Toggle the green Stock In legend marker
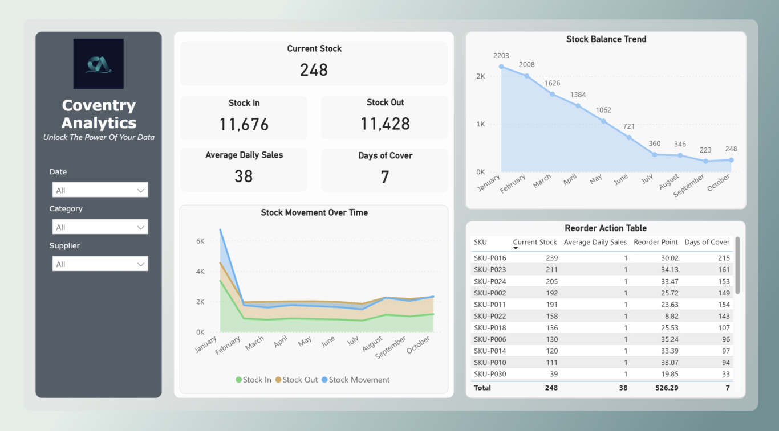The image size is (779, 431). [239, 380]
